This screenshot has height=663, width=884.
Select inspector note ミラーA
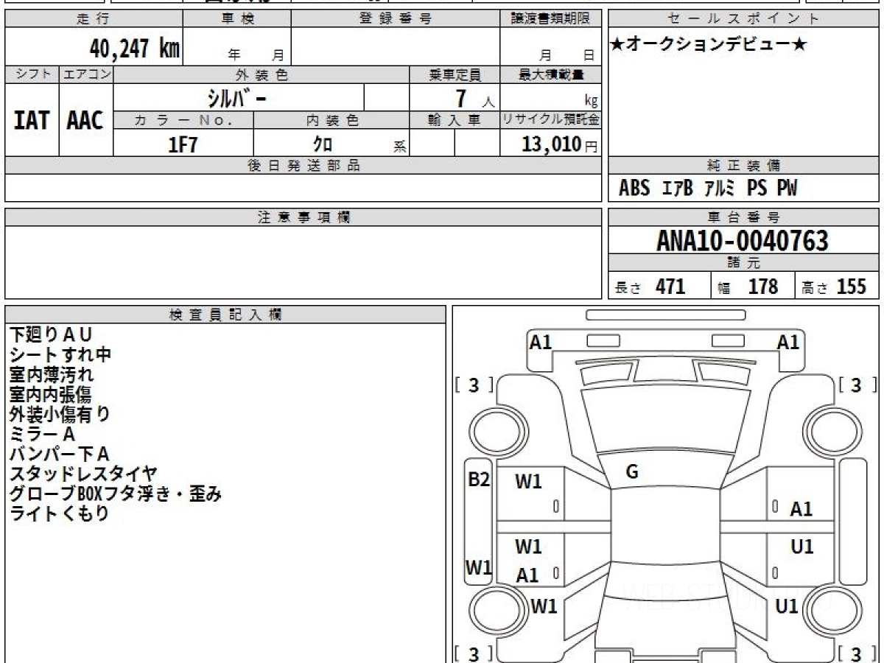[43, 434]
